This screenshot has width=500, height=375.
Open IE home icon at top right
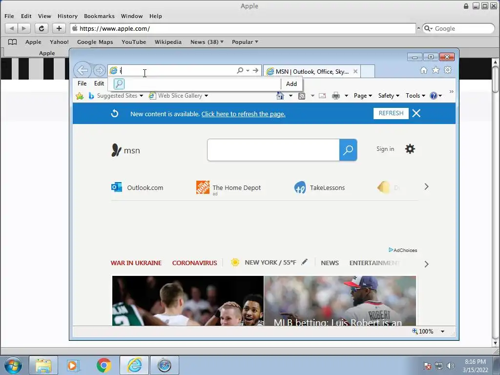424,70
